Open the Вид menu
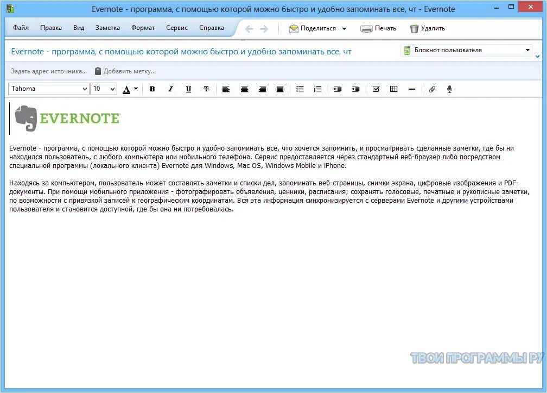 [79, 28]
